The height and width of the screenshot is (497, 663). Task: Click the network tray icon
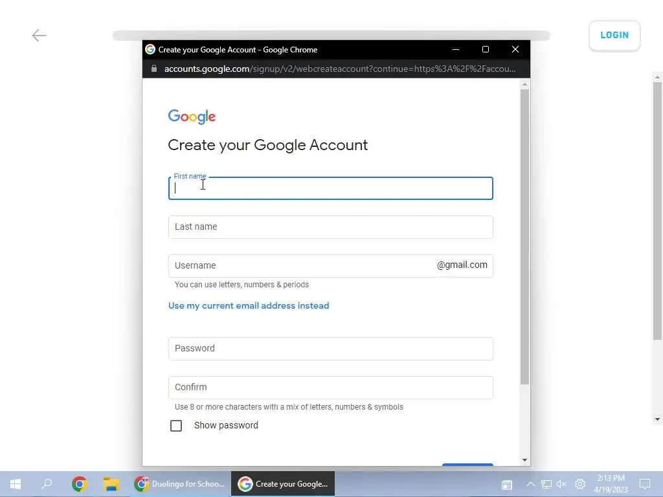(x=546, y=484)
